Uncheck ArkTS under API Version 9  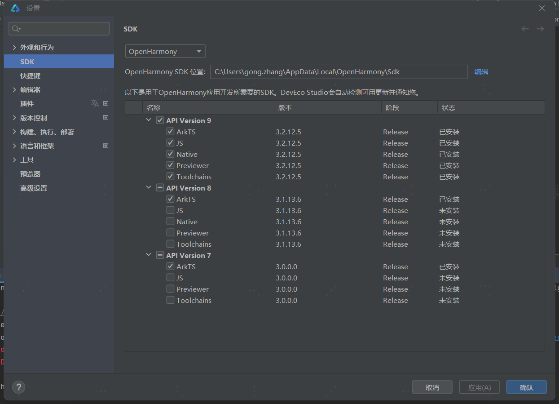click(x=170, y=132)
